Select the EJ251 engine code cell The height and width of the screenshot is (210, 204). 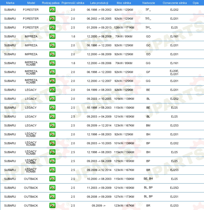point(174,197)
